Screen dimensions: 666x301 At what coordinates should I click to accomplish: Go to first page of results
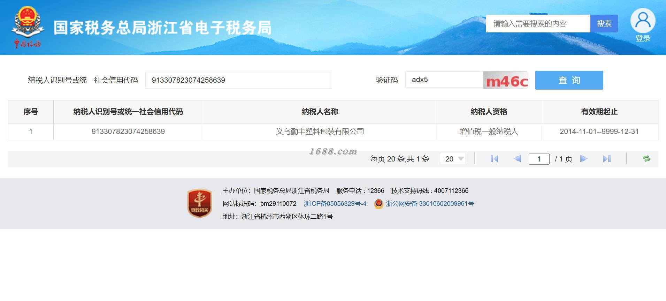tap(494, 159)
